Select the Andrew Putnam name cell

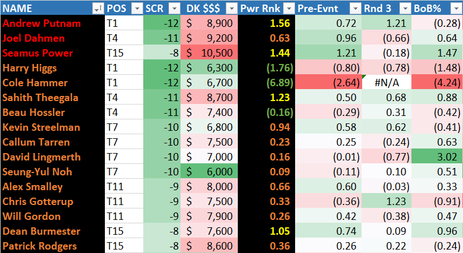pyautogui.click(x=53, y=23)
